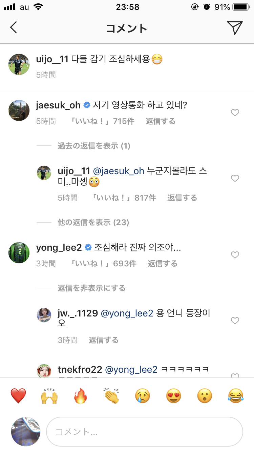Screen dimensions: 254x452
Task: Insert the laughing tears emoji
Action: click(236, 396)
